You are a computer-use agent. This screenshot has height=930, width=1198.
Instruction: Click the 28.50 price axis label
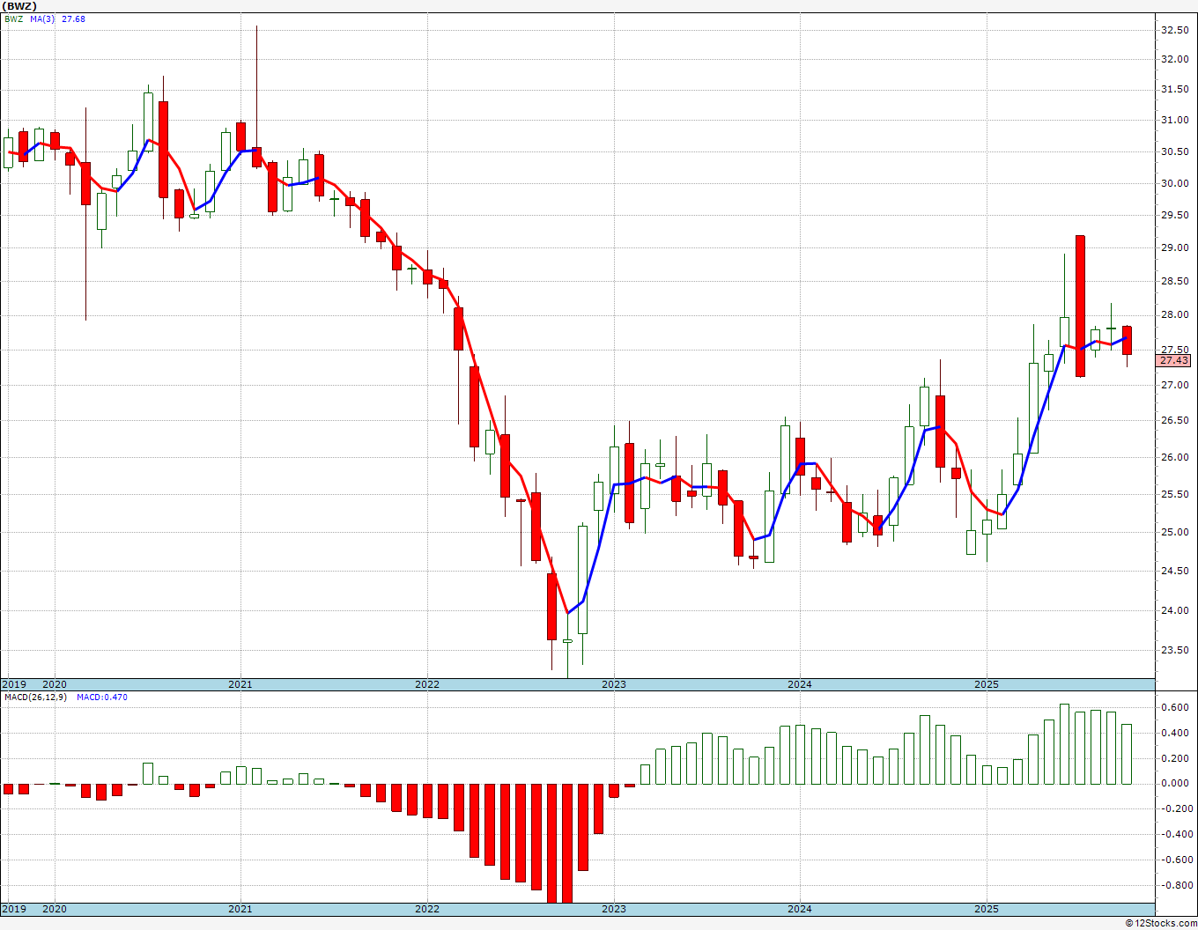pos(1174,282)
